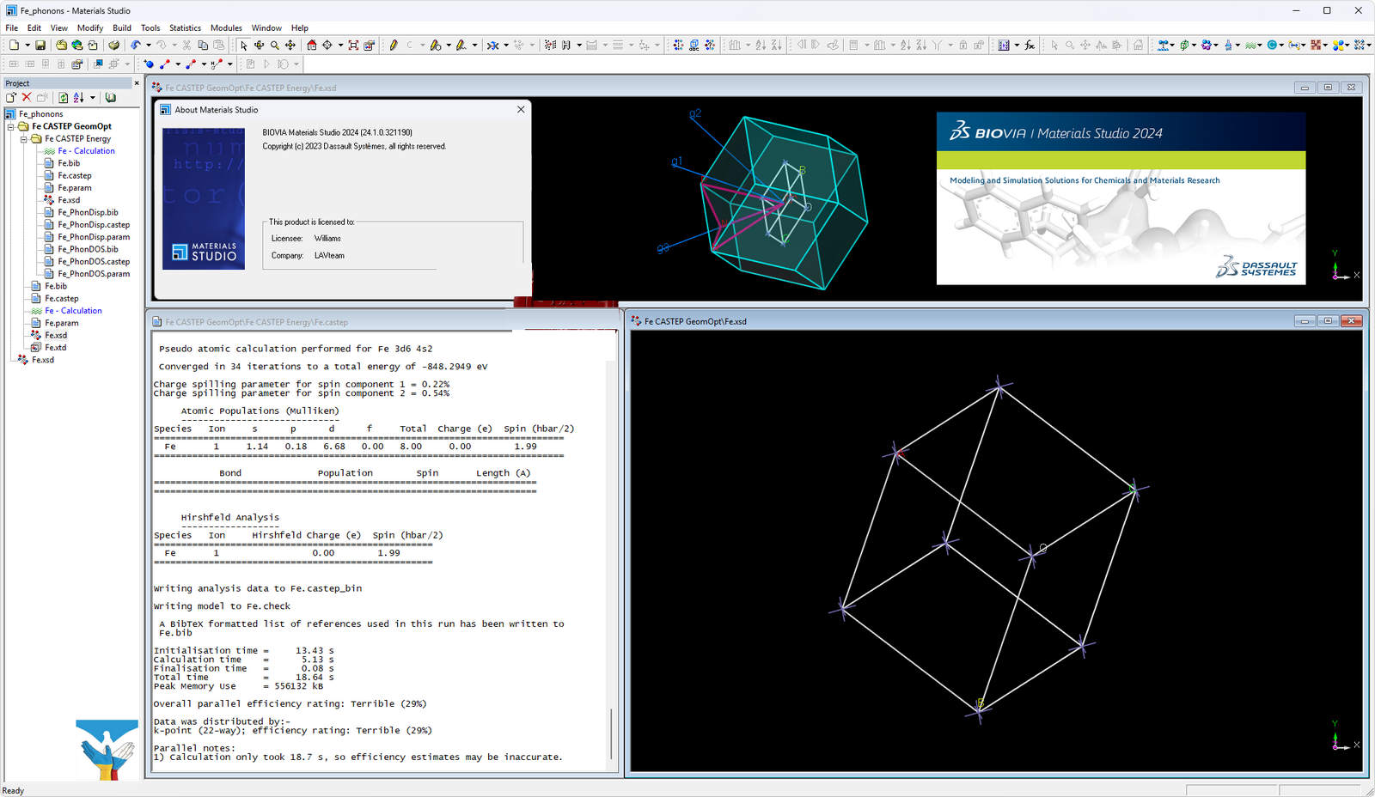Maximize the Fe CASTEP GeomOpt\Fe.xsd sub-window
This screenshot has width=1375, height=797.
[1328, 321]
